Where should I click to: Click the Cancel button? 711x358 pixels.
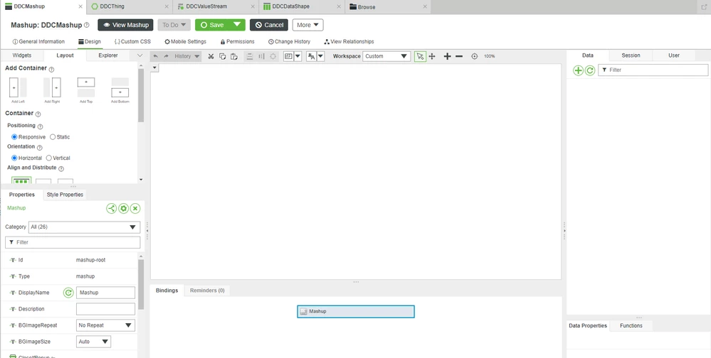pyautogui.click(x=269, y=25)
